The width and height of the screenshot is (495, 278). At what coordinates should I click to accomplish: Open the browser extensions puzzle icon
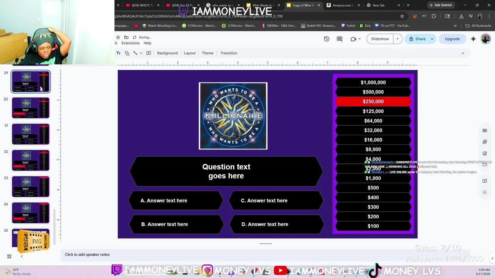pos(434,16)
